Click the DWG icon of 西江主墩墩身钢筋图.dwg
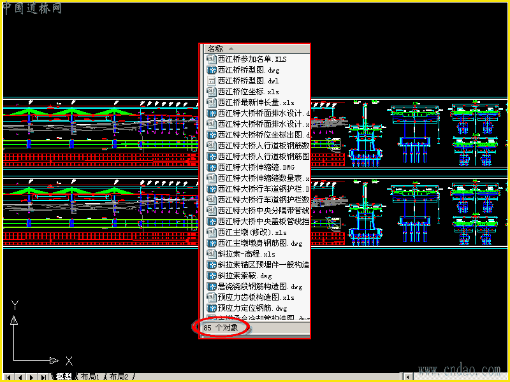This screenshot has width=510, height=382. [x=212, y=243]
